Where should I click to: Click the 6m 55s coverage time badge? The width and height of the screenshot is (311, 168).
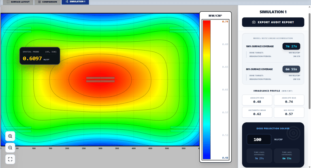[291, 69]
